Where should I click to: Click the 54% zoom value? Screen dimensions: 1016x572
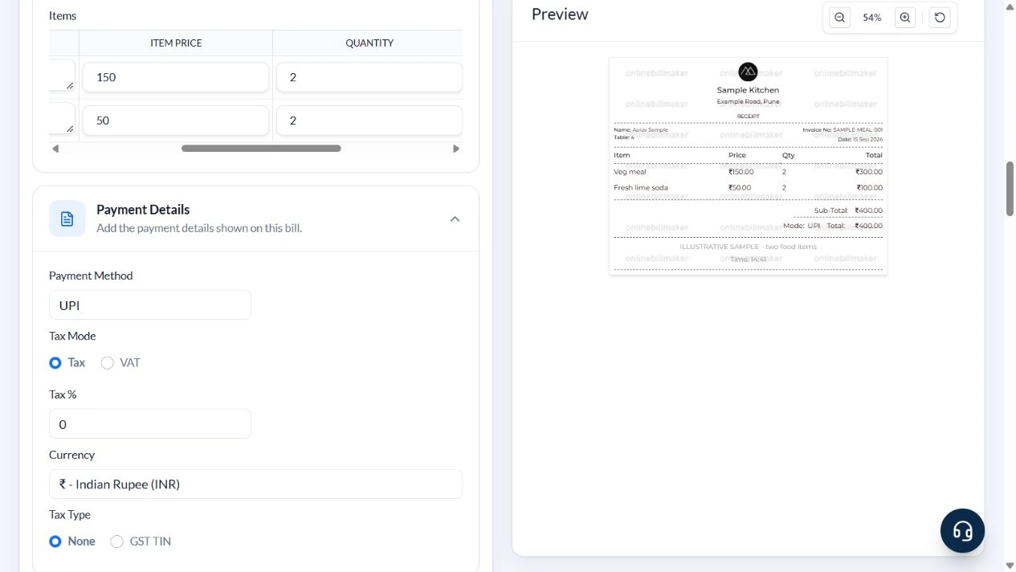tap(872, 18)
